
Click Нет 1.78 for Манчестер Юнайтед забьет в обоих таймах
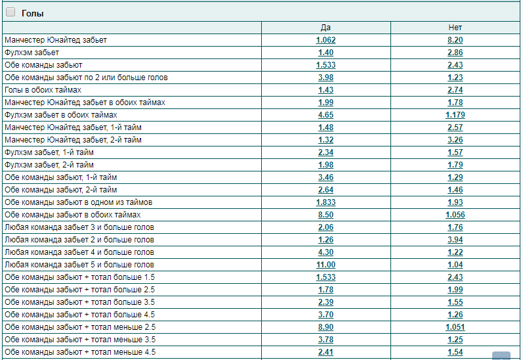(455, 102)
